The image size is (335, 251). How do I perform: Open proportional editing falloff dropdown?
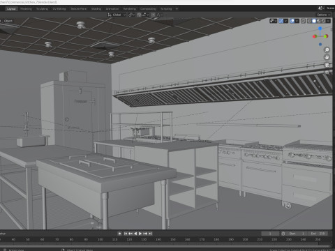159,15
